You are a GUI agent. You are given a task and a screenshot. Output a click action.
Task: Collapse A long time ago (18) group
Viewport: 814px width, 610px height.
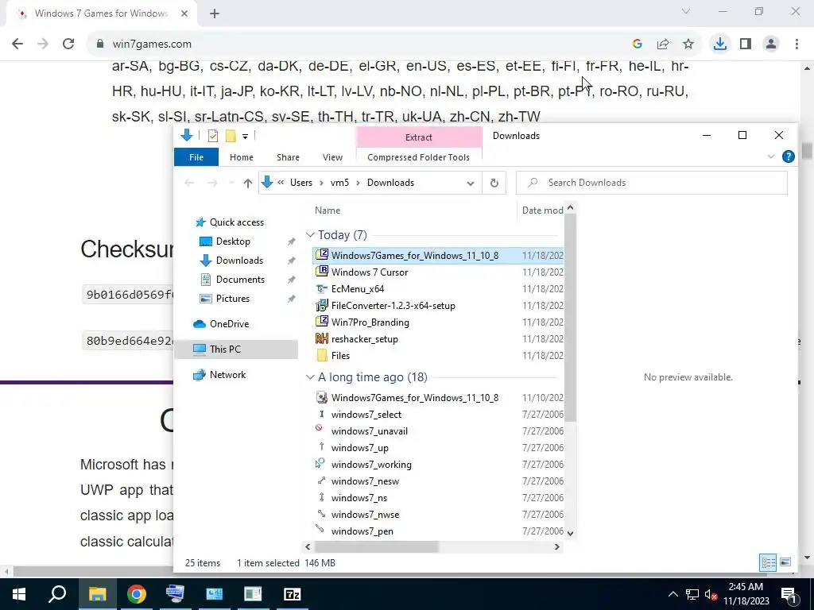pyautogui.click(x=311, y=377)
